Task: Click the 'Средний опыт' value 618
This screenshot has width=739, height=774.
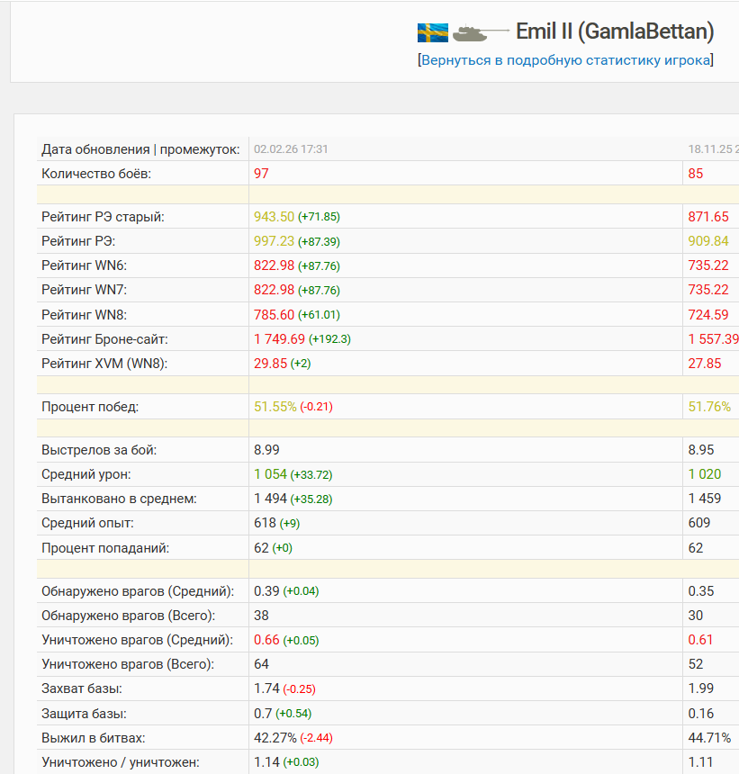Action: tap(265, 523)
